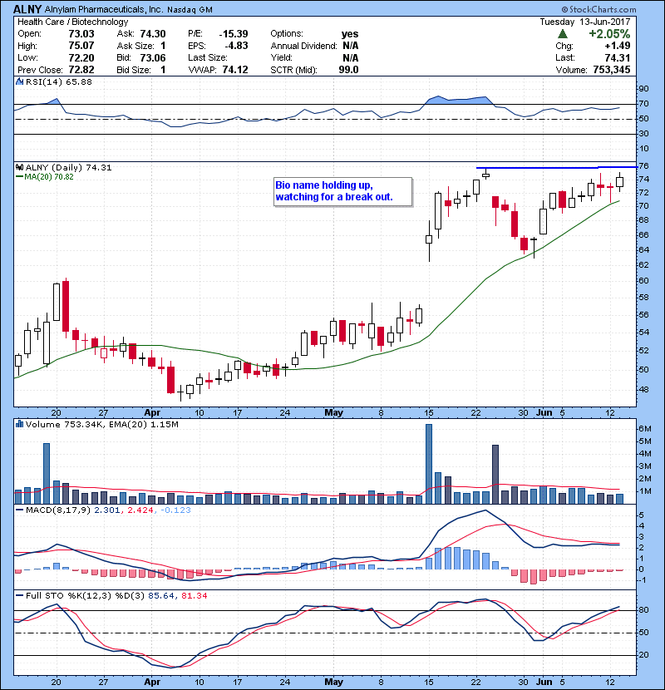Click the large red candle after March 20
The width and height of the screenshot is (665, 690).
pos(66,307)
